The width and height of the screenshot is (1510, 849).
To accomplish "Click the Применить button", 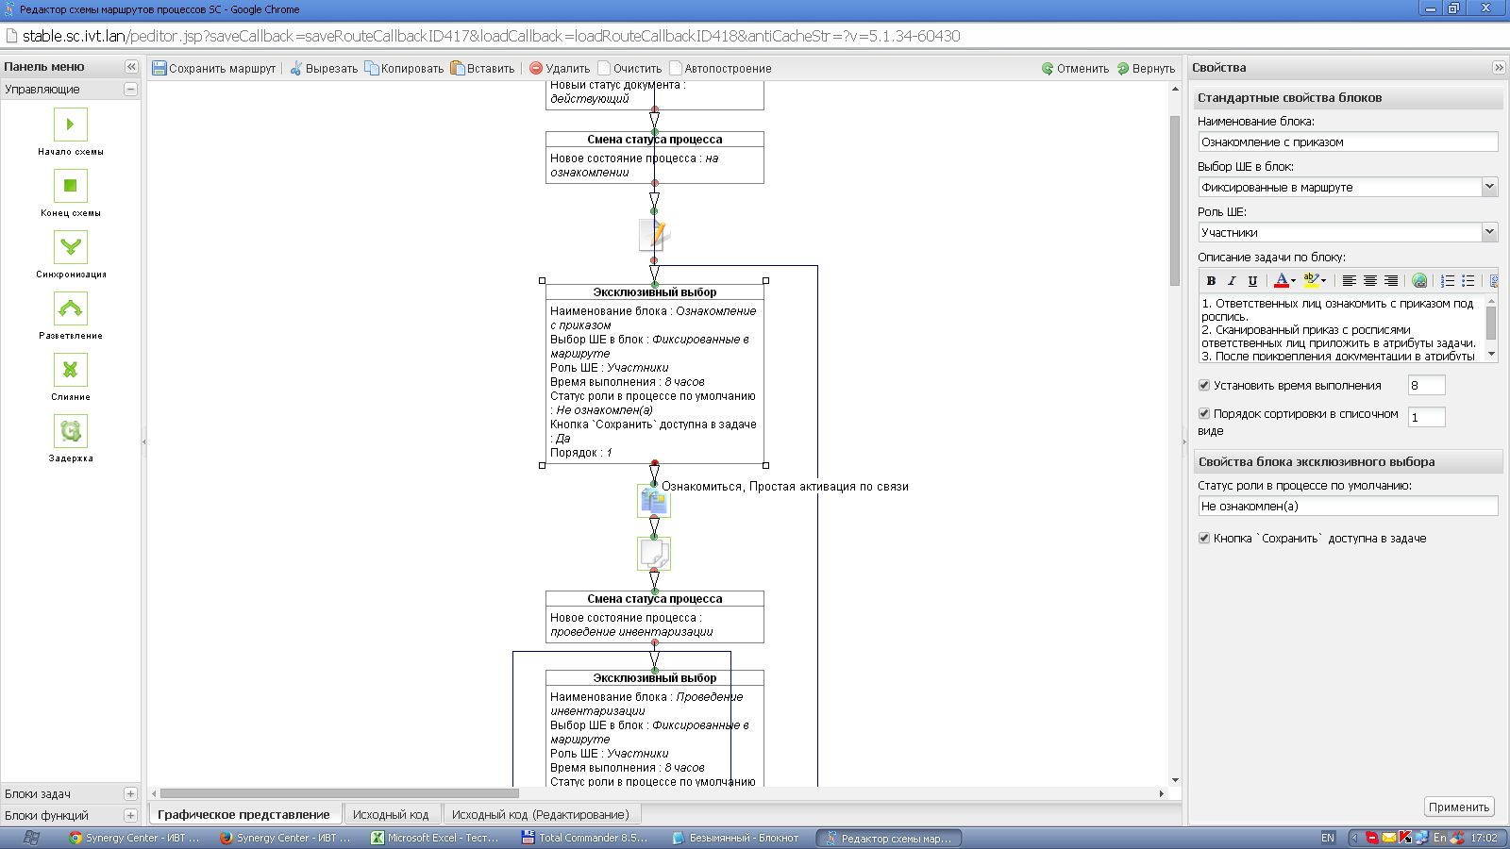I will [x=1458, y=807].
